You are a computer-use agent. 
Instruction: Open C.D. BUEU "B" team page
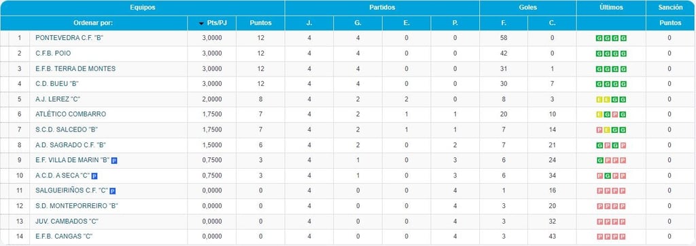(x=57, y=84)
